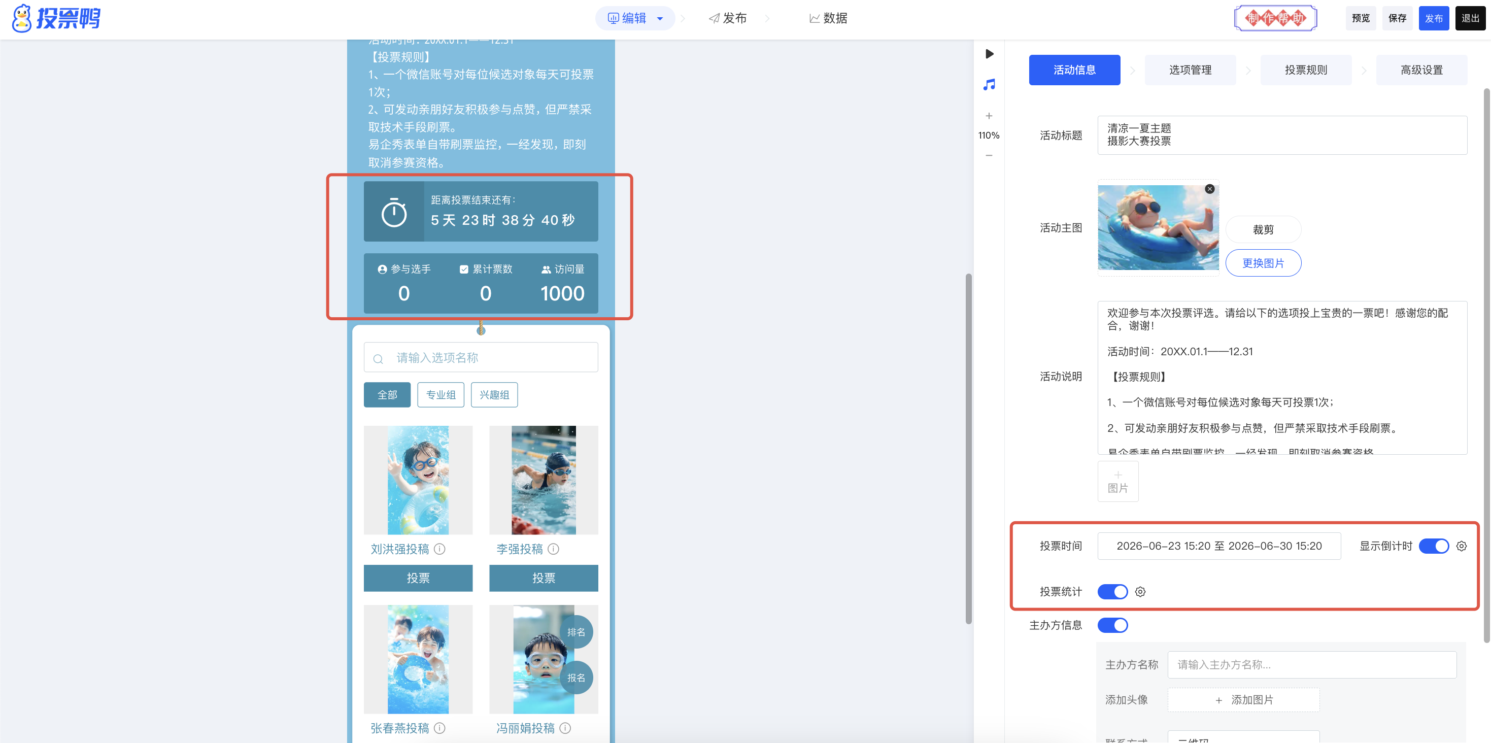Click the preview canvas vertical scrollbar
Screen dimensions: 1491x743
pos(968,449)
